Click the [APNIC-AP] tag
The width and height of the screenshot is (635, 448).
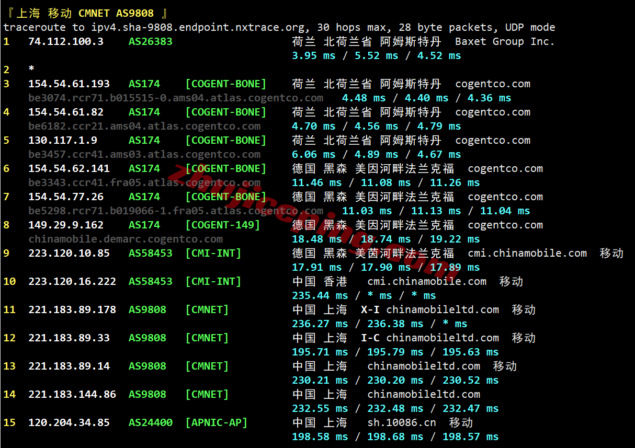(217, 422)
